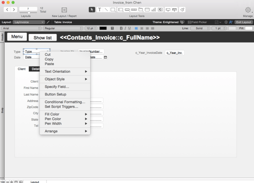
Task: Click the black text color swatch
Action: tap(103, 28)
